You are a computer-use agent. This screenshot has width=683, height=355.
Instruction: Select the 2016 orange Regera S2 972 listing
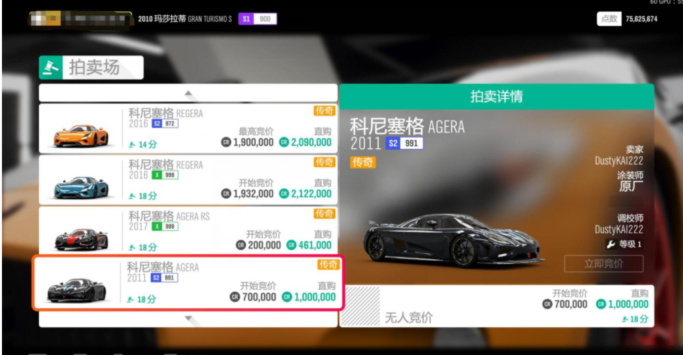(188, 128)
